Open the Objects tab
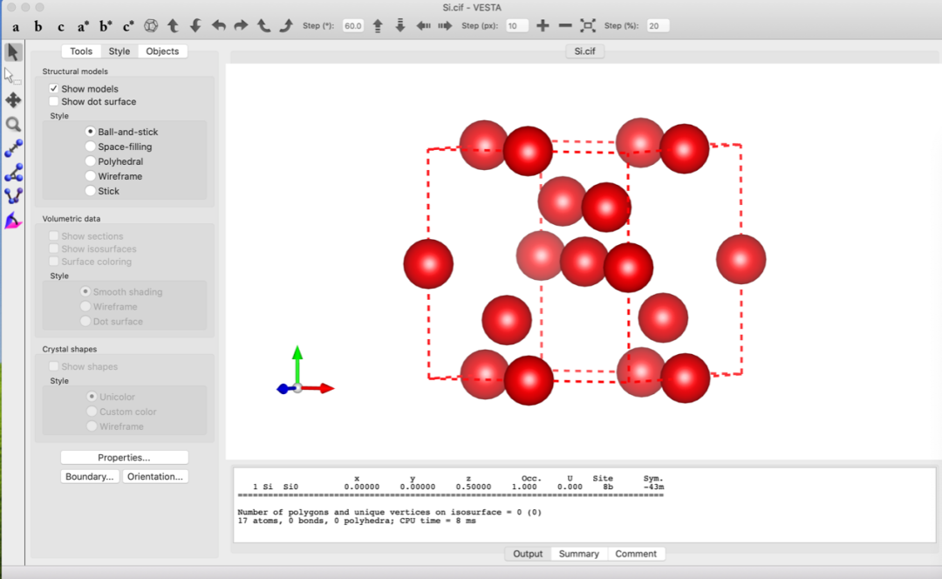The width and height of the screenshot is (942, 579). 162,51
